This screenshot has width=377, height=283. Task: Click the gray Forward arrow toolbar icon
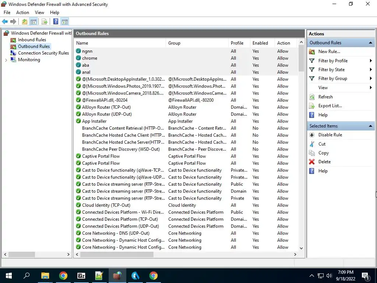tap(13, 22)
